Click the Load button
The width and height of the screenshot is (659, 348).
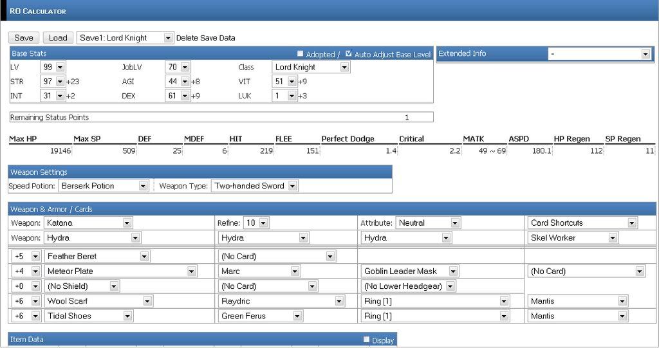58,38
